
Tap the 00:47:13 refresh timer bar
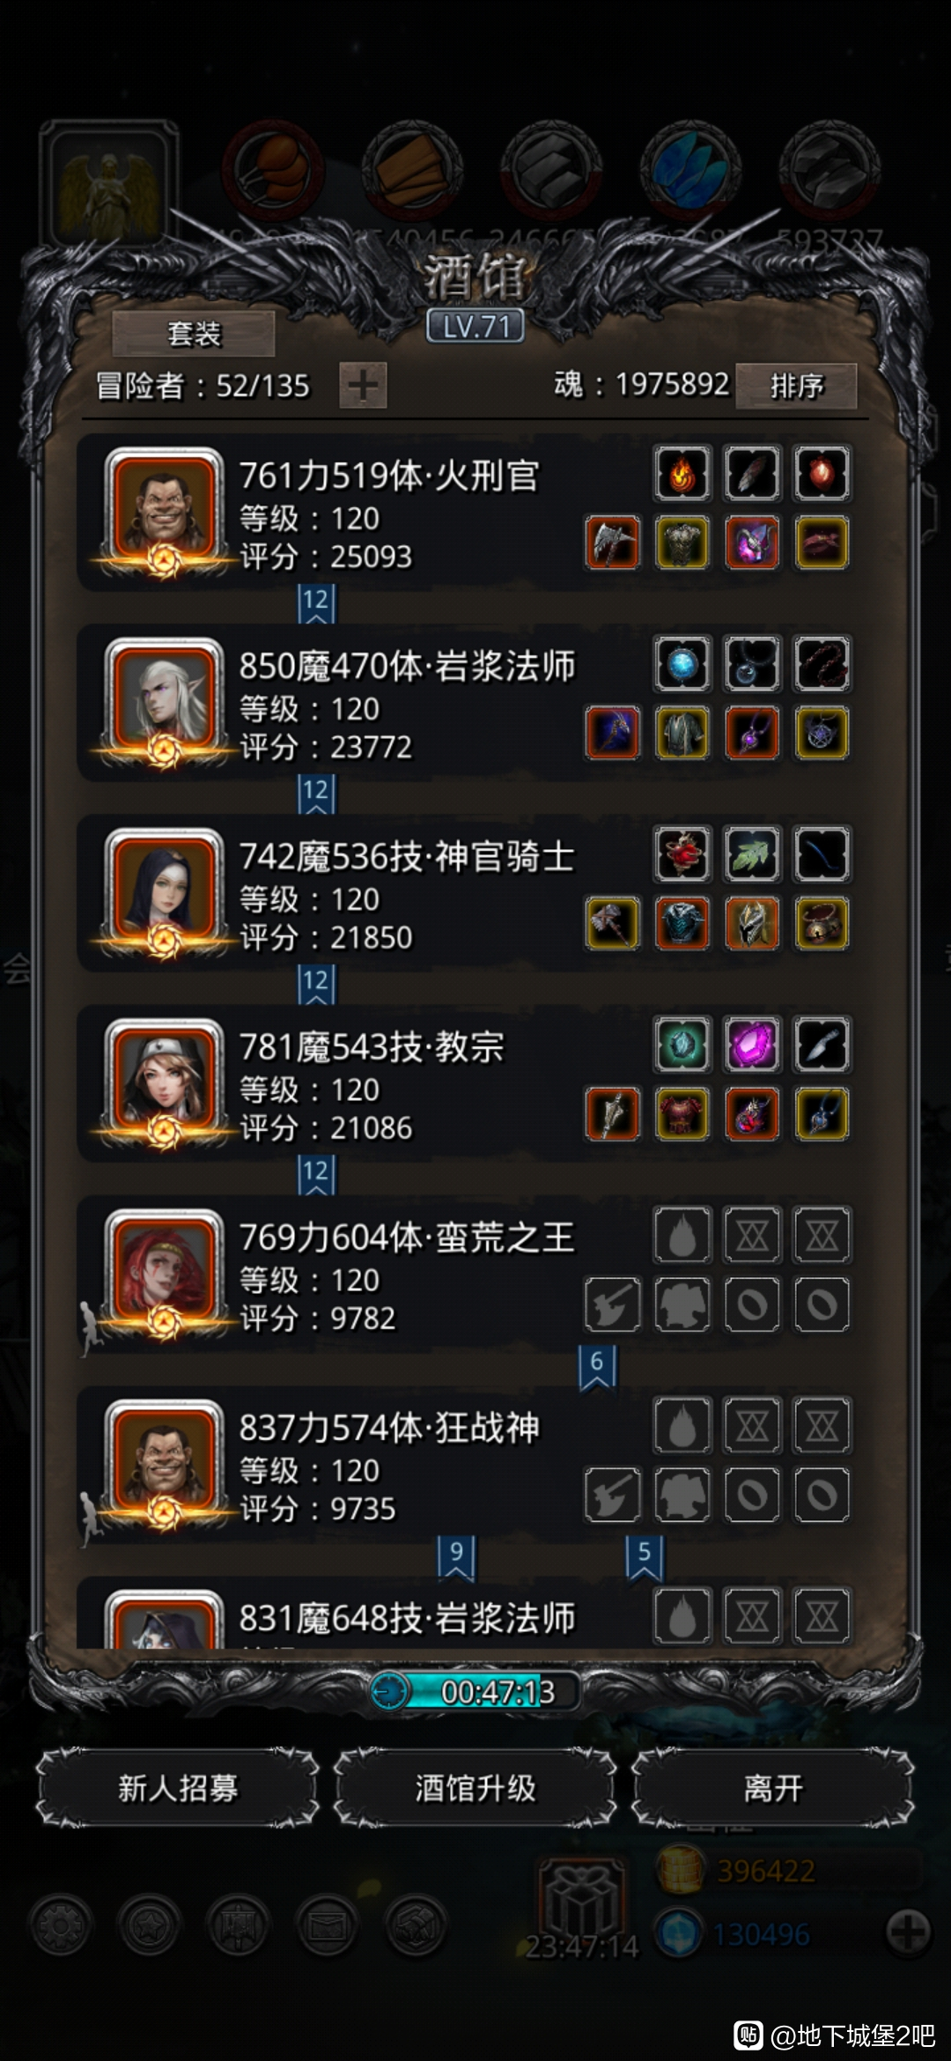pyautogui.click(x=475, y=1691)
